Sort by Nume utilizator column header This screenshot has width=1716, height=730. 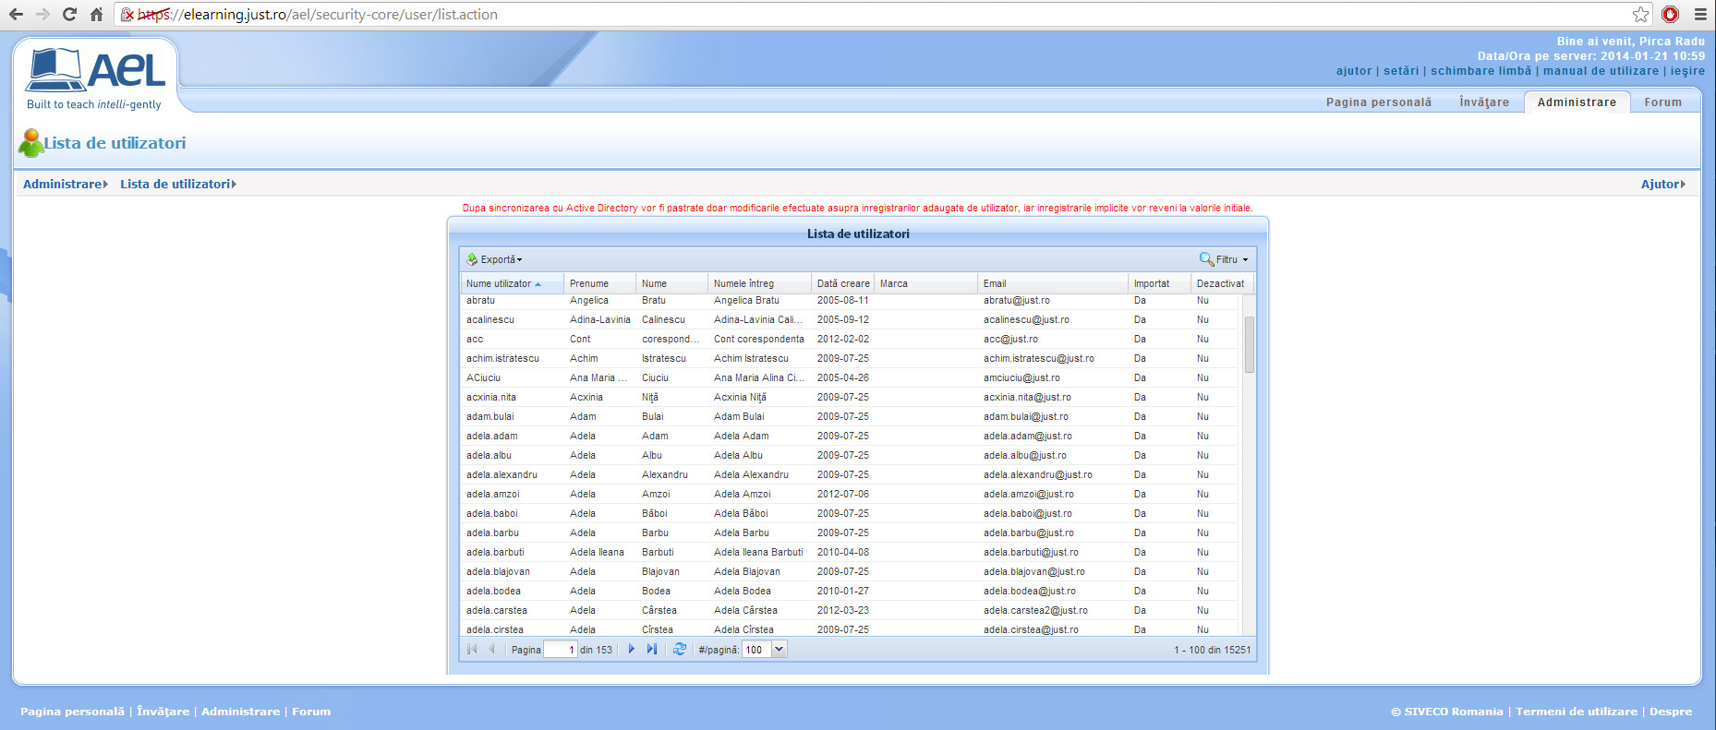coord(499,283)
